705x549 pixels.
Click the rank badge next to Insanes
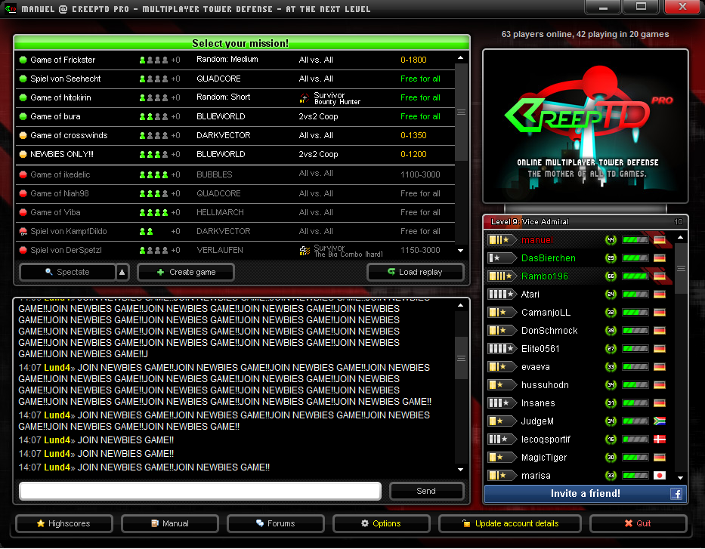pos(501,403)
